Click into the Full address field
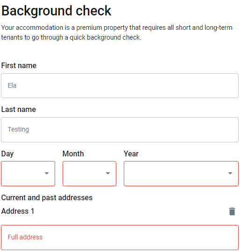Image resolution: width=241 pixels, height=252 pixels. point(120,238)
